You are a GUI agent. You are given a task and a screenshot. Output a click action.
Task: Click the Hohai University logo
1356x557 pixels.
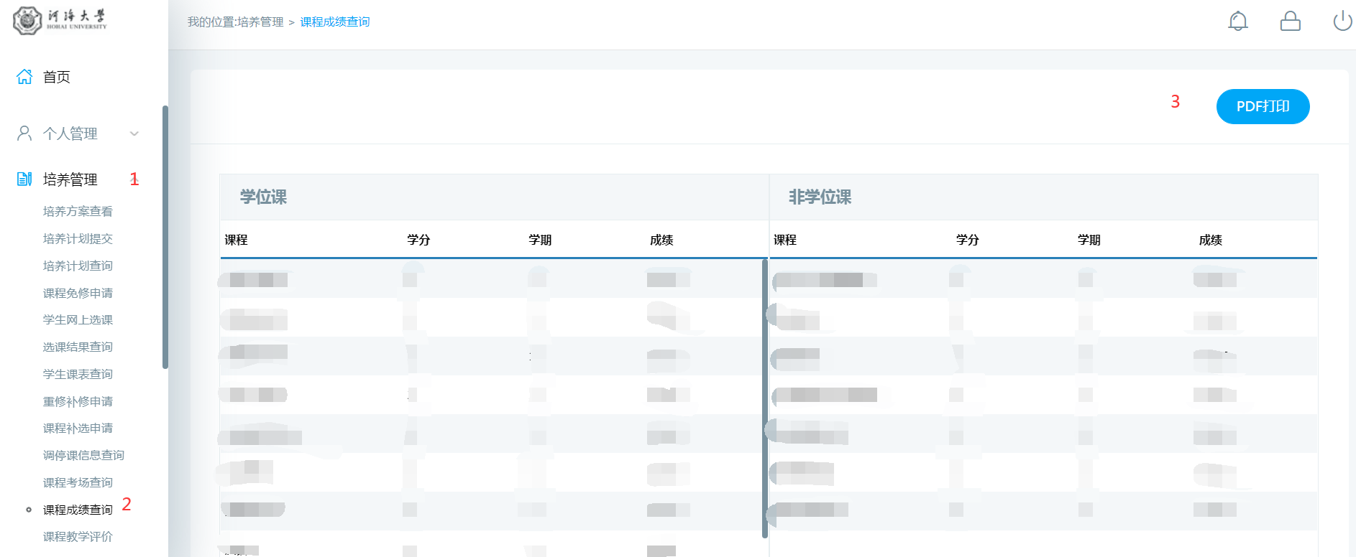[x=60, y=20]
